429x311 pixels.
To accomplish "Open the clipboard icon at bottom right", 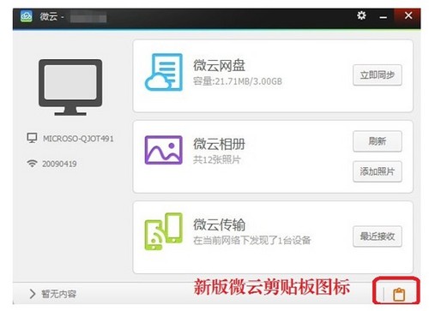I will [x=399, y=295].
